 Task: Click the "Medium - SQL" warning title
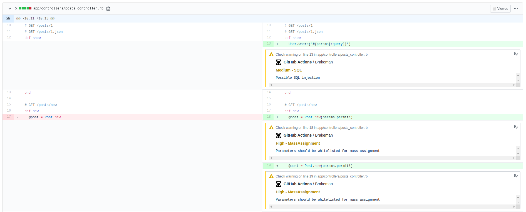click(x=289, y=70)
